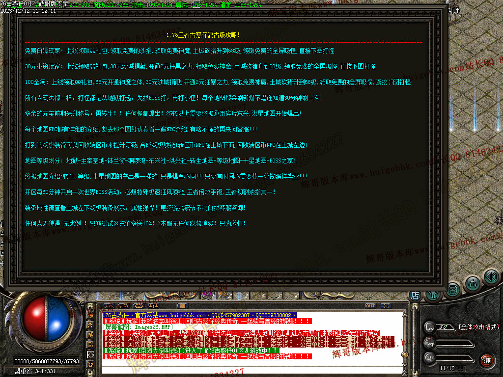Screen dimensions: 503x377
Task: Toggle the whisper bubble chat channel icon
Action: (90, 345)
